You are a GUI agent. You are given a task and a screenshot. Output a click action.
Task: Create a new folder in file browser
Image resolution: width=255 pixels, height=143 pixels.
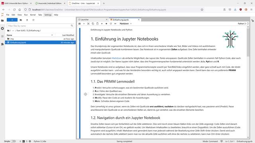pyautogui.click(x=21, y=20)
